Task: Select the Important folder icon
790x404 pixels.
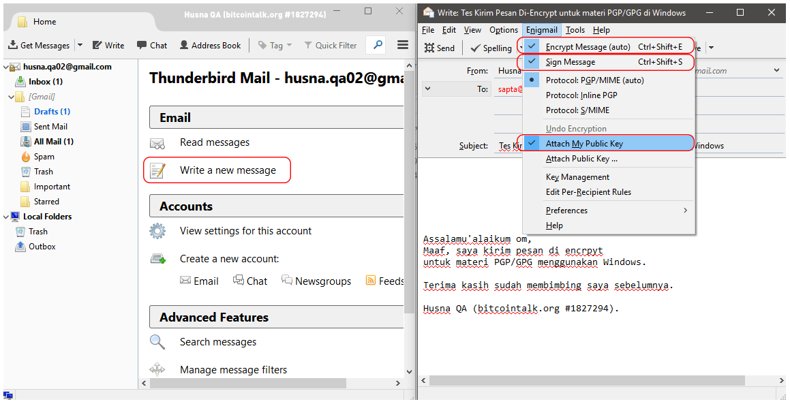Action: point(26,187)
